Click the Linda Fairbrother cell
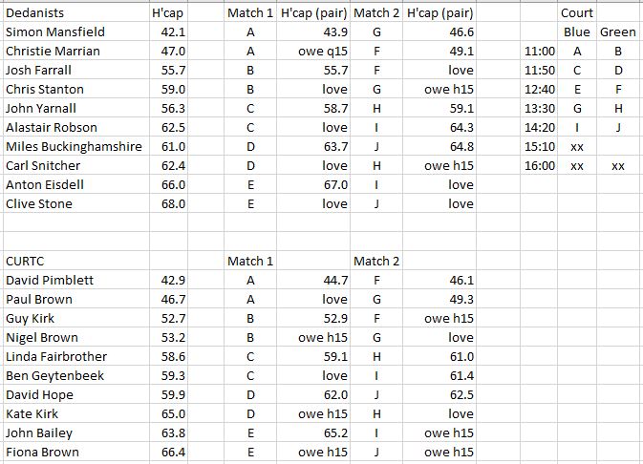Viewport: 643px width, 464px height. pyautogui.click(x=56, y=356)
